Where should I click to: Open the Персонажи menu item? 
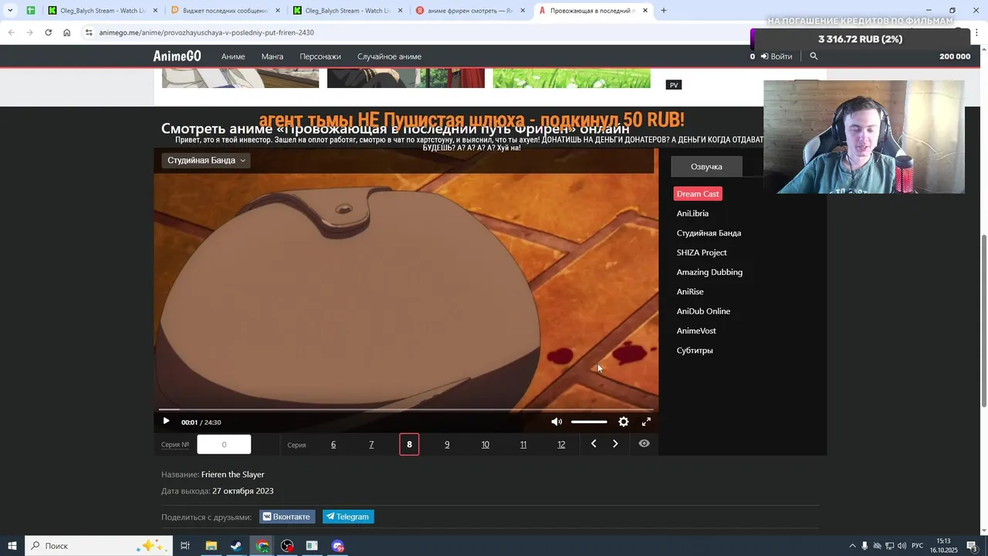(x=320, y=56)
